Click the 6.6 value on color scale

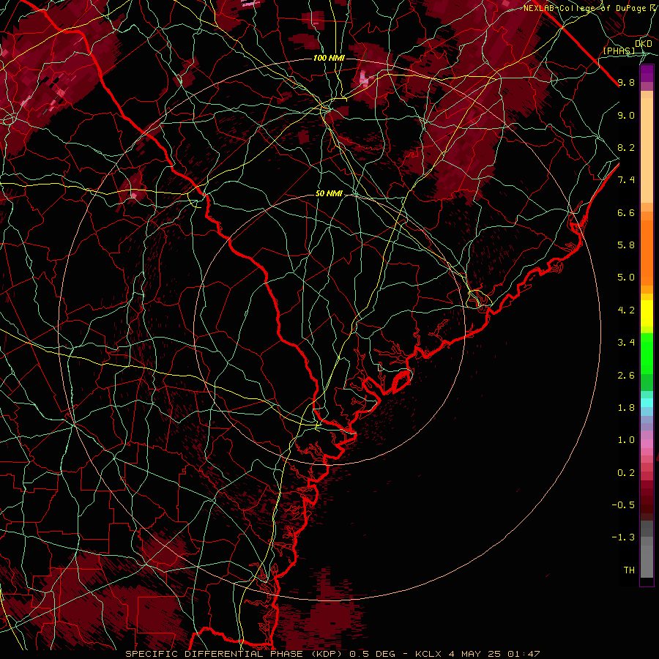(x=626, y=212)
